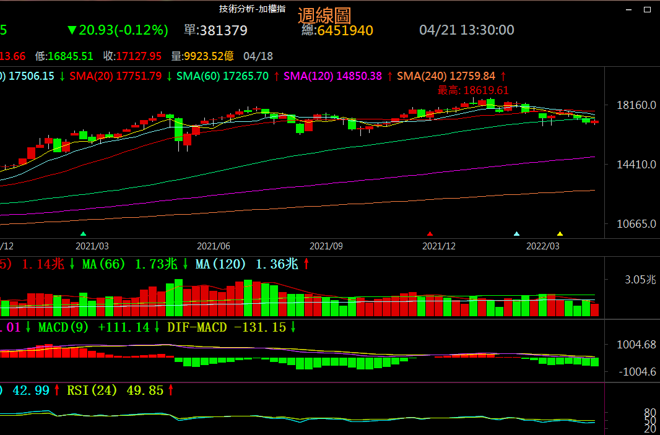Screen dimensions: 660x435
Task: Click the 週線圖 weekly chart title
Action: pyautogui.click(x=324, y=16)
